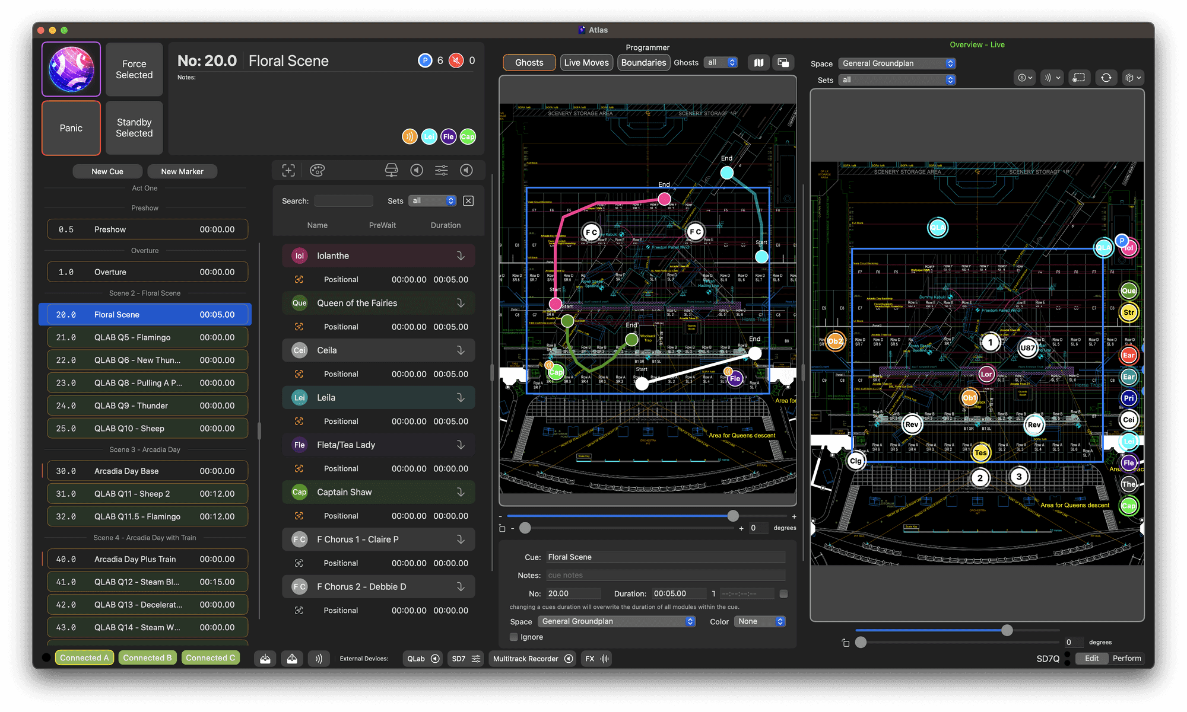Open the Ghosts 'all' dropdown in Programmer
This screenshot has height=712, width=1187.
[x=721, y=63]
